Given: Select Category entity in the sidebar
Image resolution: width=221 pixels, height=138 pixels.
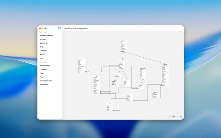Looking at the screenshot, I should (x=43, y=51).
